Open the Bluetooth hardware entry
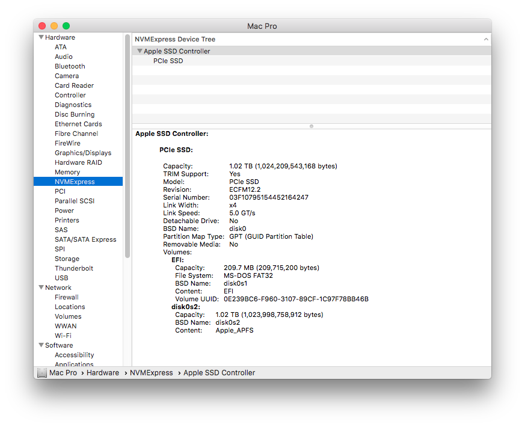Screen dimensions: 525x427 tap(70, 66)
